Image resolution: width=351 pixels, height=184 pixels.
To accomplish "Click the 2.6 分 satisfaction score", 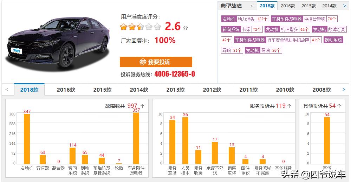I will coord(176,26).
